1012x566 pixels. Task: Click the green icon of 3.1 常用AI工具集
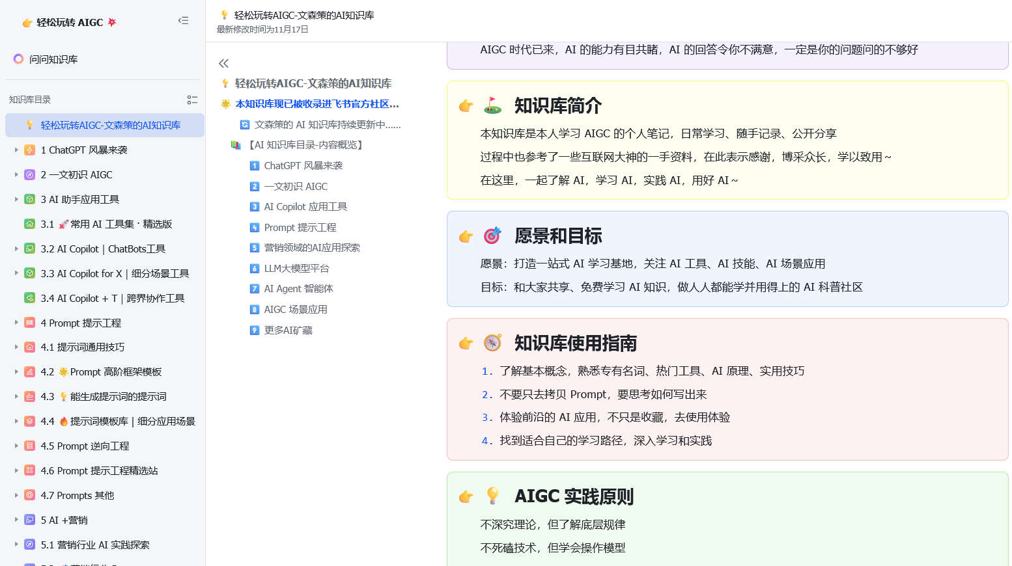29,224
